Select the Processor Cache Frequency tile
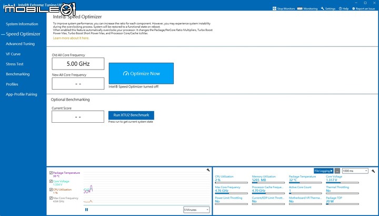Image resolution: width=379 pixels, height=216 pixels. (x=268, y=190)
